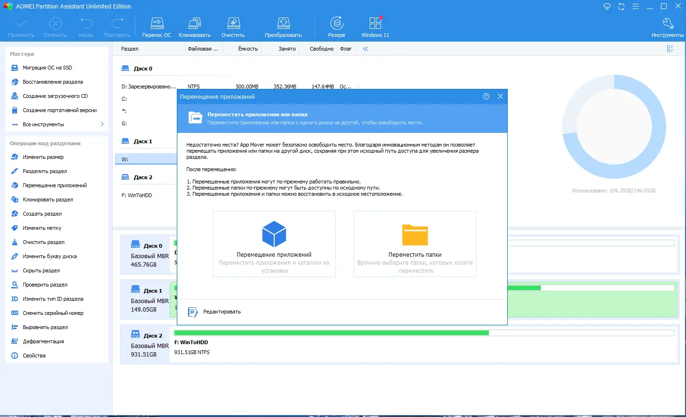Screen dimensions: 686x417
Task: Choose the Переместить папки card
Action: click(415, 244)
